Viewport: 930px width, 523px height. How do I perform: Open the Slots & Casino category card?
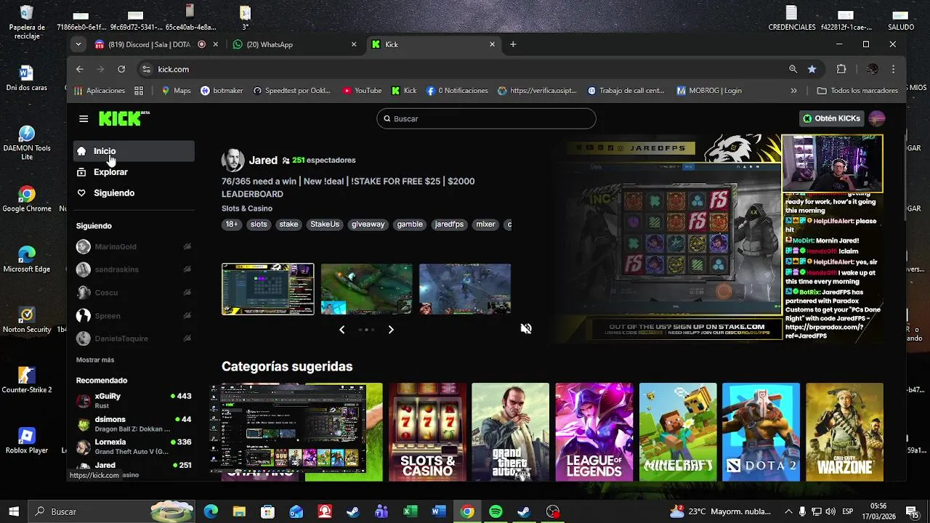pos(427,431)
